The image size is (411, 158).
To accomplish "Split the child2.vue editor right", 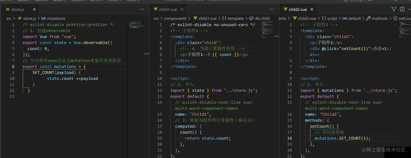I will coord(402,9).
